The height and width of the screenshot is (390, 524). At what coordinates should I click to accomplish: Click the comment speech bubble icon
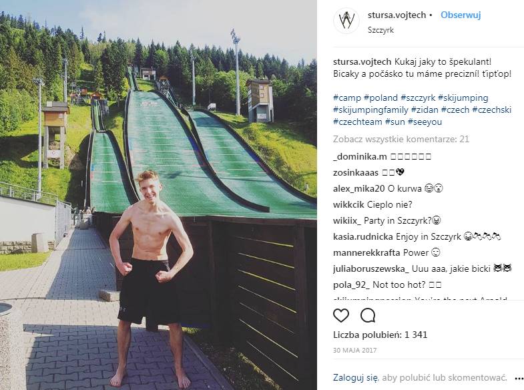point(368,315)
